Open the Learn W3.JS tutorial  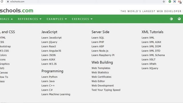(x=49, y=64)
